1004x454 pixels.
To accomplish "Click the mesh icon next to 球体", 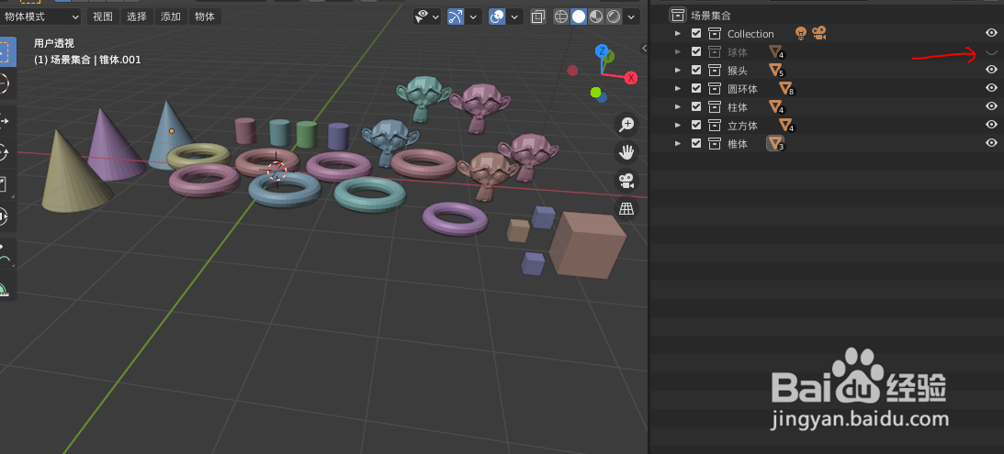I will pyautogui.click(x=776, y=51).
